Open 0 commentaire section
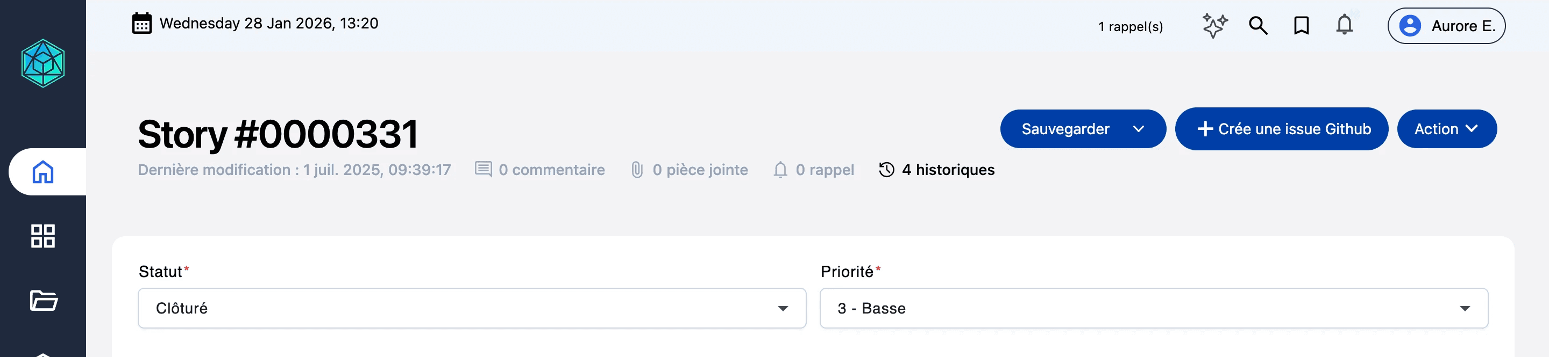The height and width of the screenshot is (357, 1549). (x=540, y=170)
